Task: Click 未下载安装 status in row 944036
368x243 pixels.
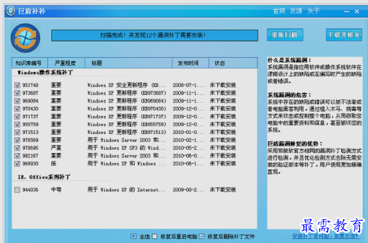Action: pos(223,190)
